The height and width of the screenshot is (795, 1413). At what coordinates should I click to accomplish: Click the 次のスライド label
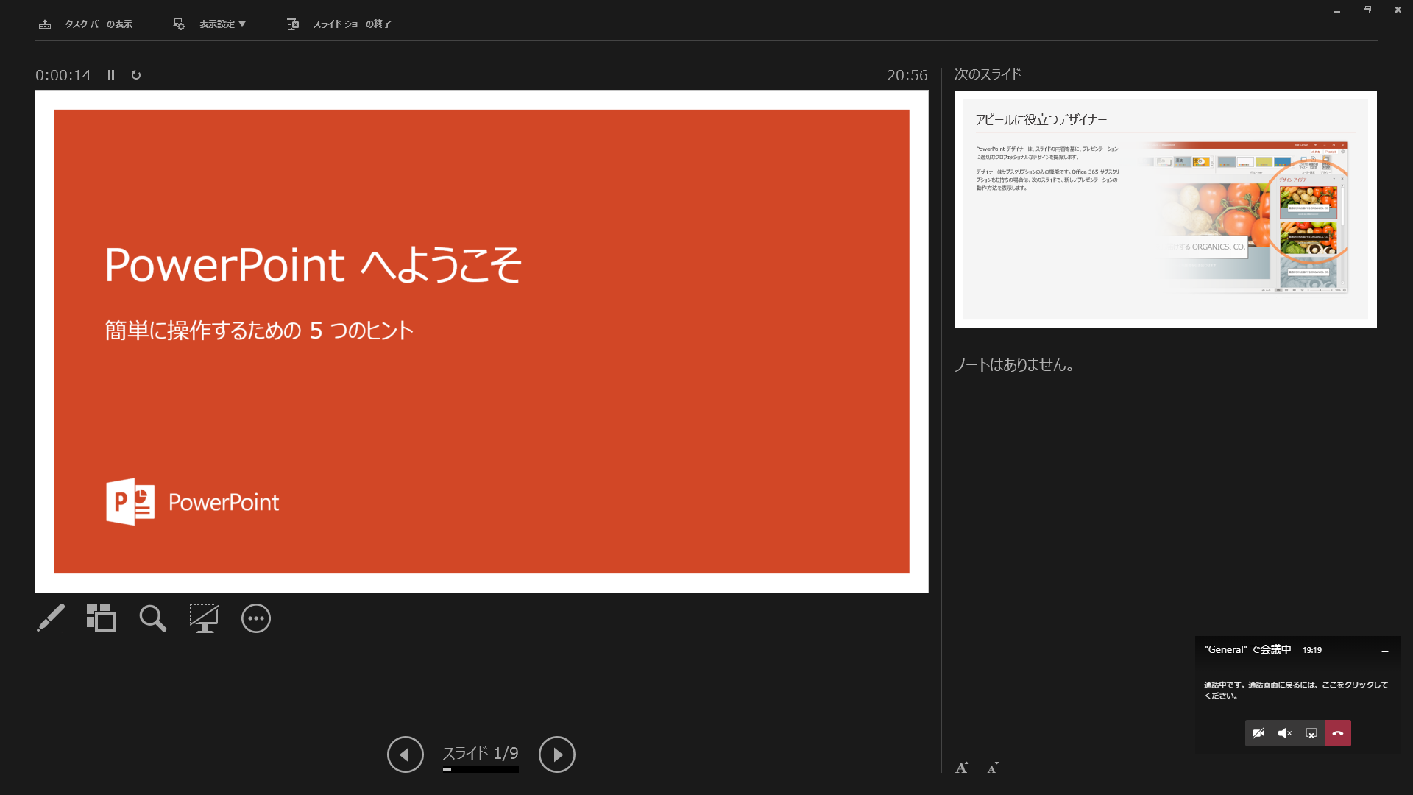(x=988, y=74)
